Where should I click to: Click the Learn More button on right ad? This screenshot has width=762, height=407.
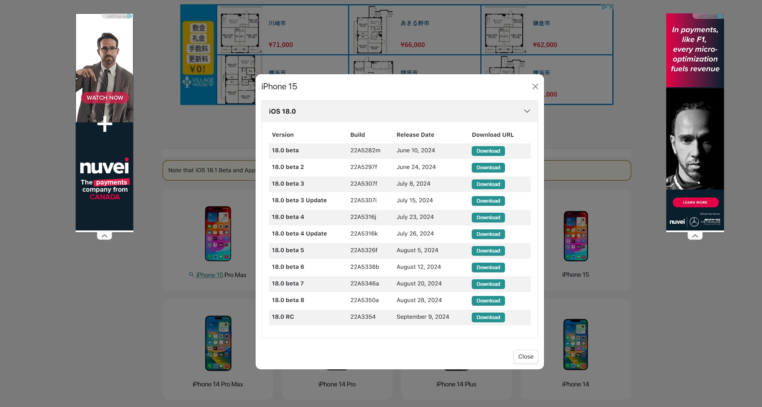694,202
